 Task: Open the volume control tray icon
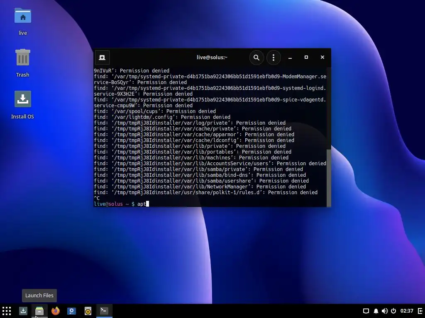click(x=385, y=311)
